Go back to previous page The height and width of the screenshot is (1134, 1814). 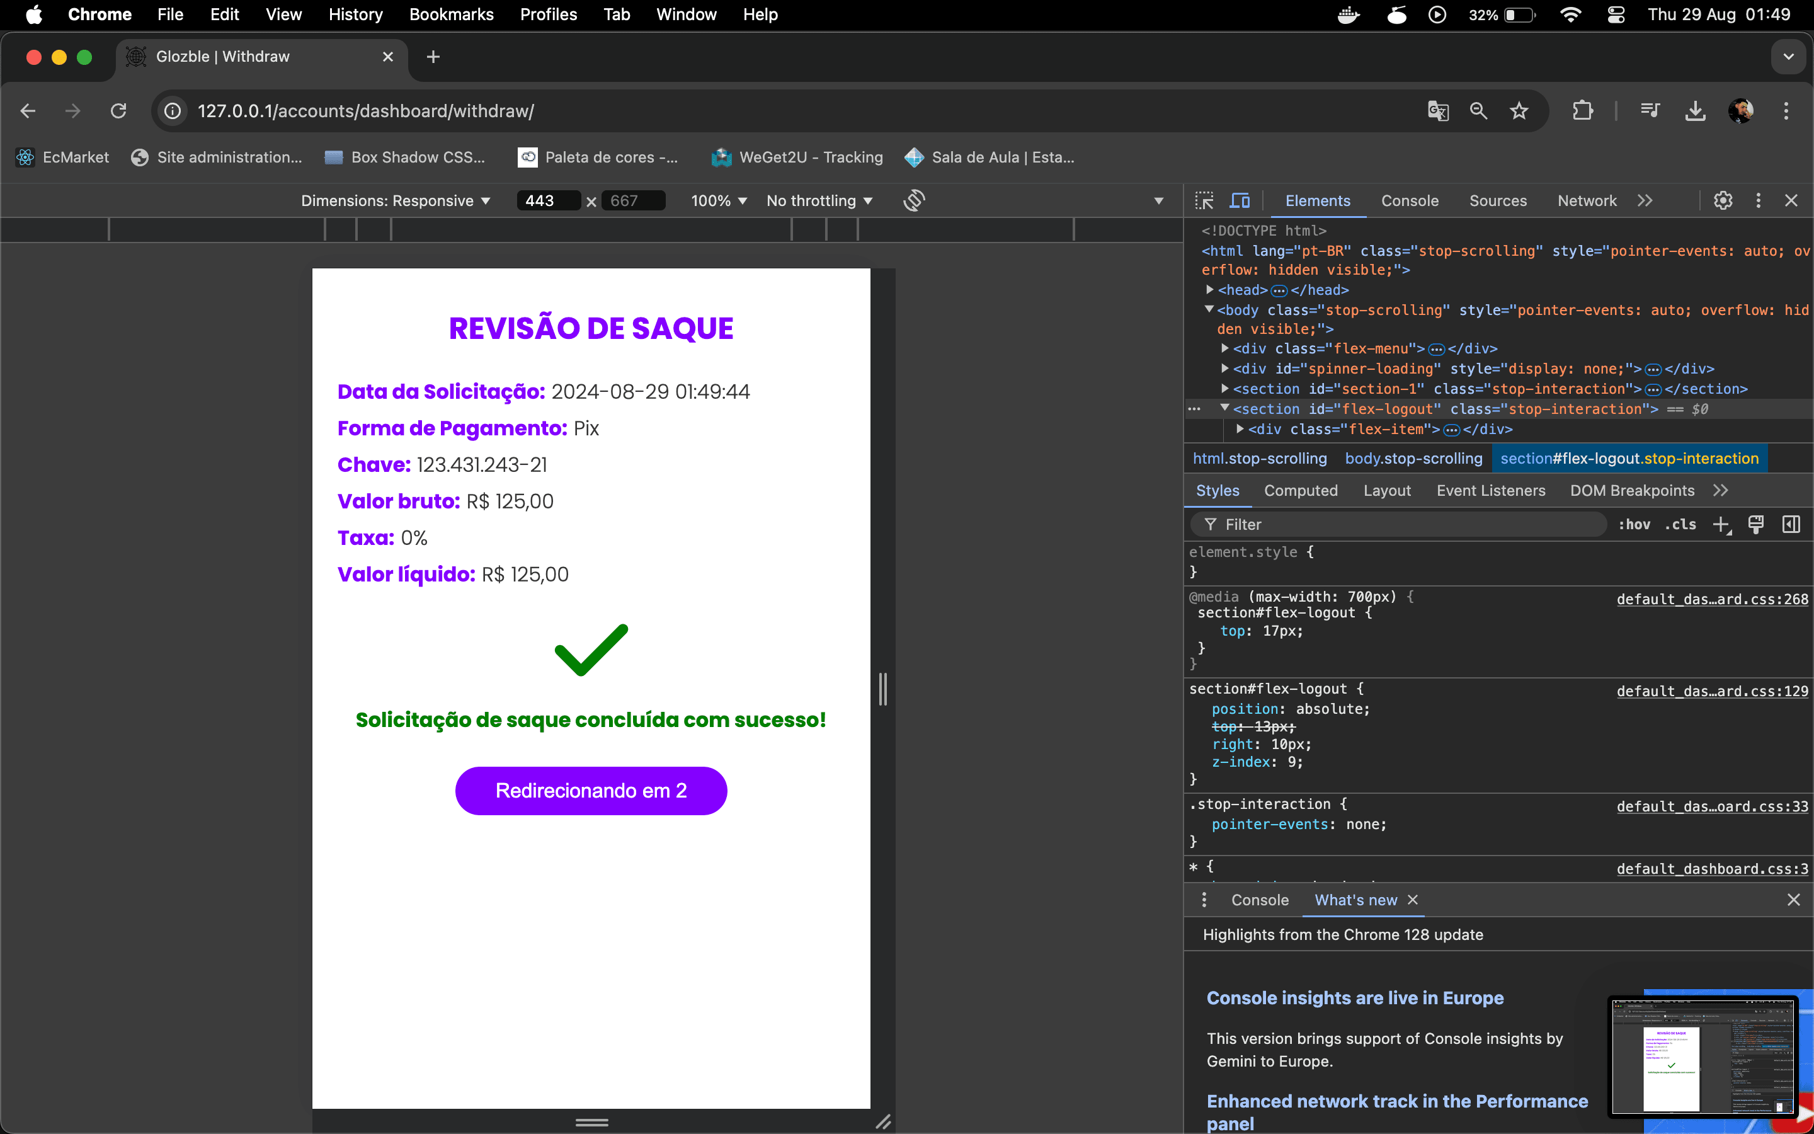(28, 111)
